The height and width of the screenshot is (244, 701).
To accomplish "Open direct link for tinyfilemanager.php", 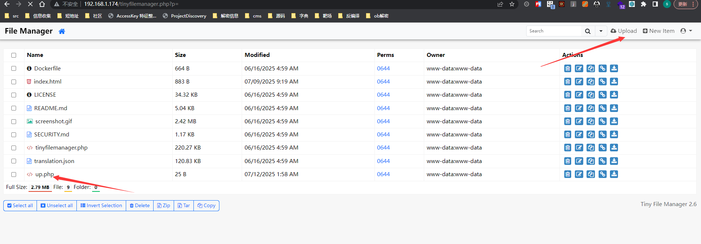I will coord(603,148).
